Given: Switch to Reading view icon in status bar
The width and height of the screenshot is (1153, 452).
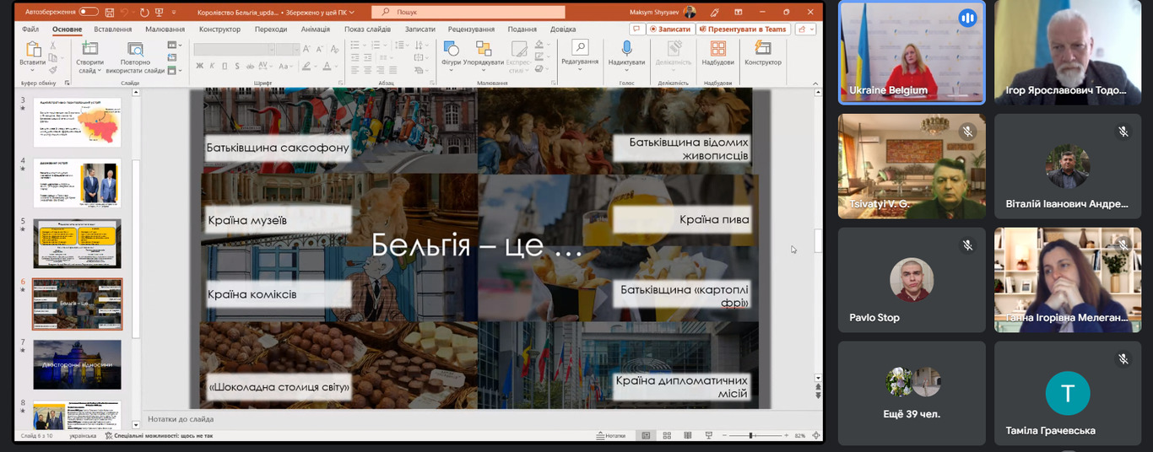Looking at the screenshot, I should [x=686, y=436].
